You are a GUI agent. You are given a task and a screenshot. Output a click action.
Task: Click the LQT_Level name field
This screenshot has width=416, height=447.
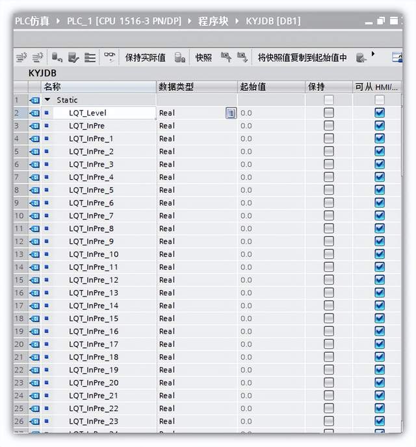[104, 113]
